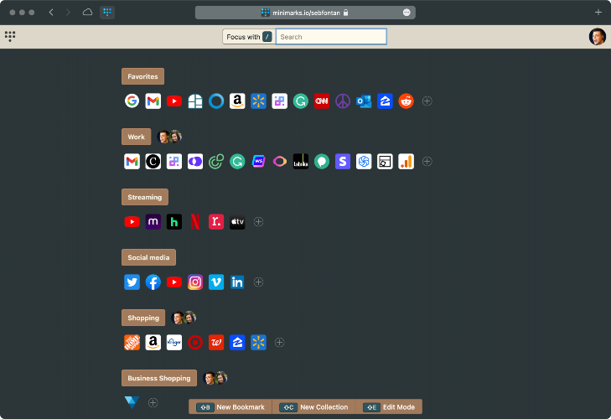
Task: Open the Google bookmark in Favorites
Action: 132,101
